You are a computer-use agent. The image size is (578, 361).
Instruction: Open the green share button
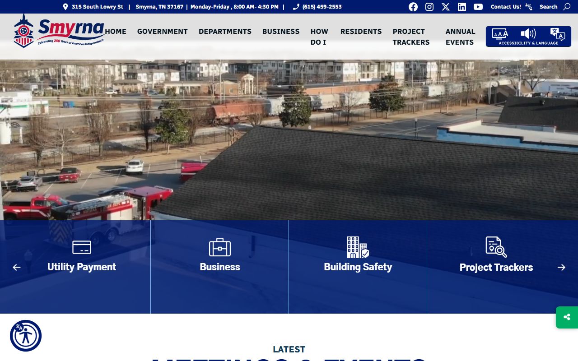pyautogui.click(x=567, y=317)
